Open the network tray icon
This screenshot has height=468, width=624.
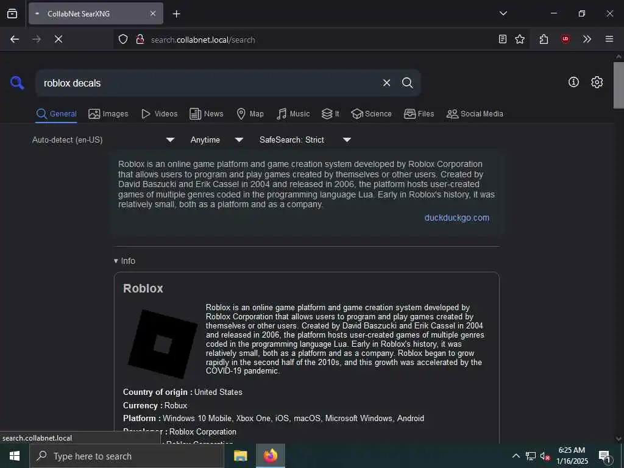[531, 456]
